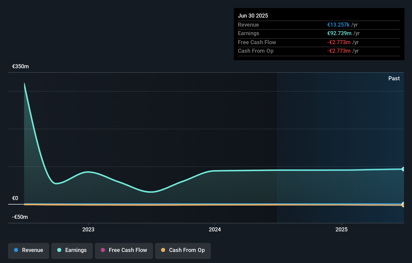Toggle the Cash From Op legend button
The image size is (412, 263).
(x=183, y=251)
